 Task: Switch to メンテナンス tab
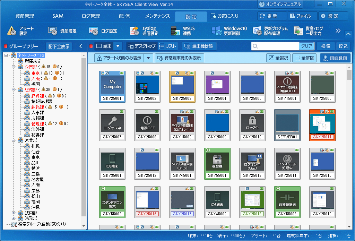158,16
